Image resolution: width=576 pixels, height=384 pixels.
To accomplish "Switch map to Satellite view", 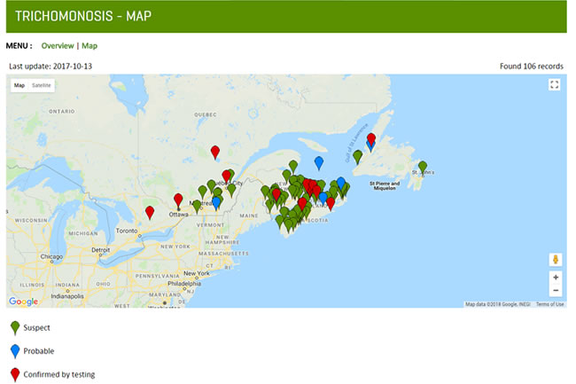I will [42, 85].
